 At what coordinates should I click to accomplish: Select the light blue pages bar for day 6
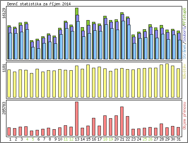(x=38, y=54)
